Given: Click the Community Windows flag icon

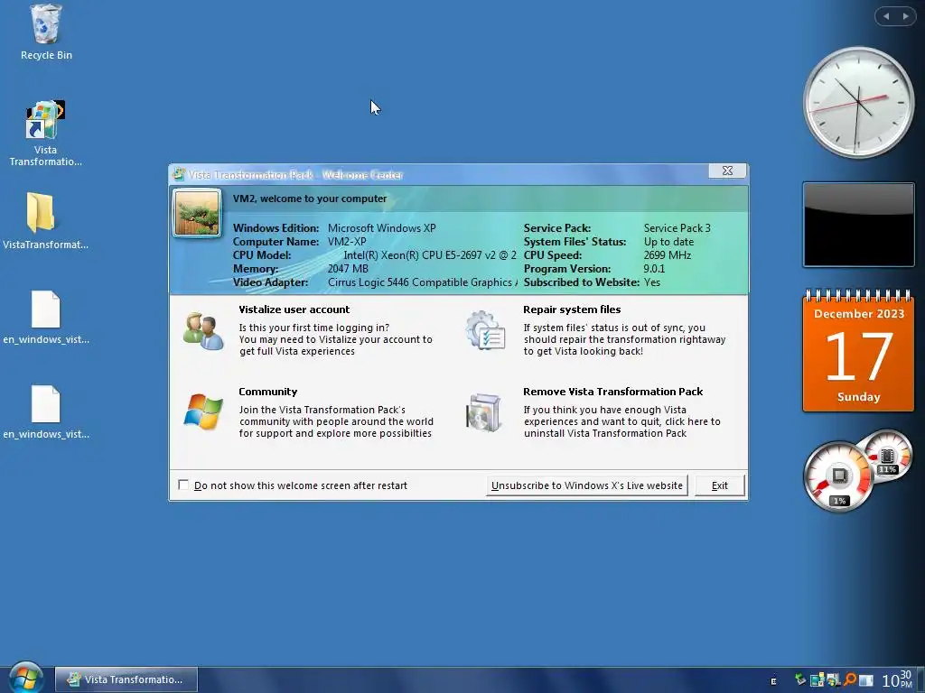Looking at the screenshot, I should pyautogui.click(x=203, y=411).
